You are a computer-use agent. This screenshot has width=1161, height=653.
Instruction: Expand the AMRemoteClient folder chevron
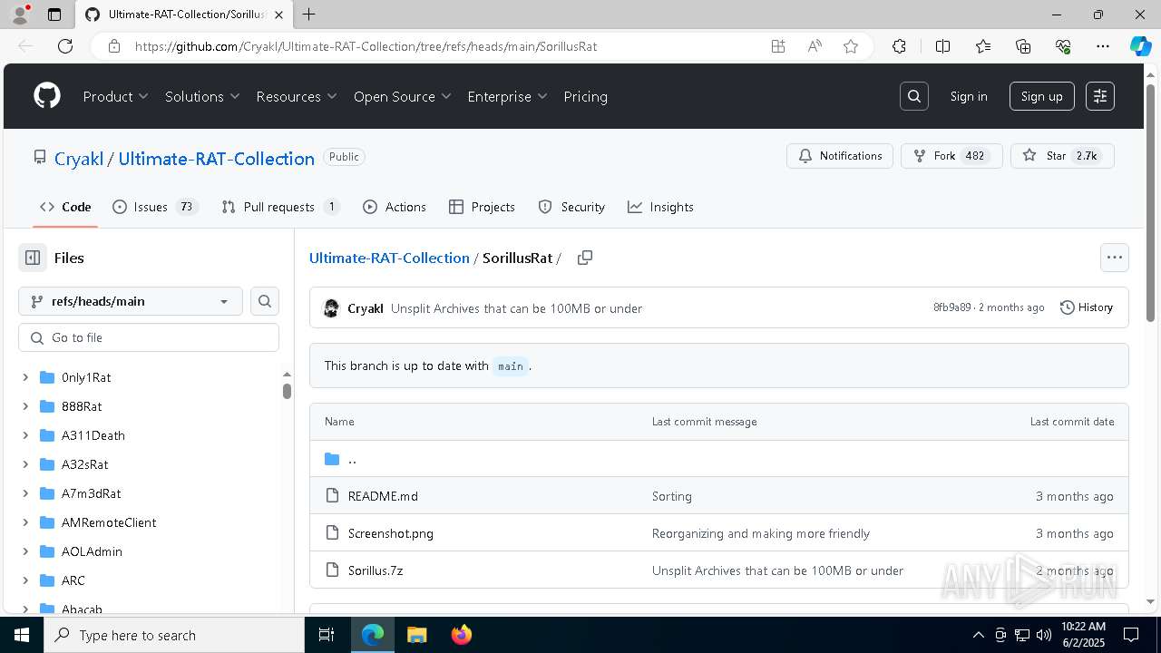(25, 522)
